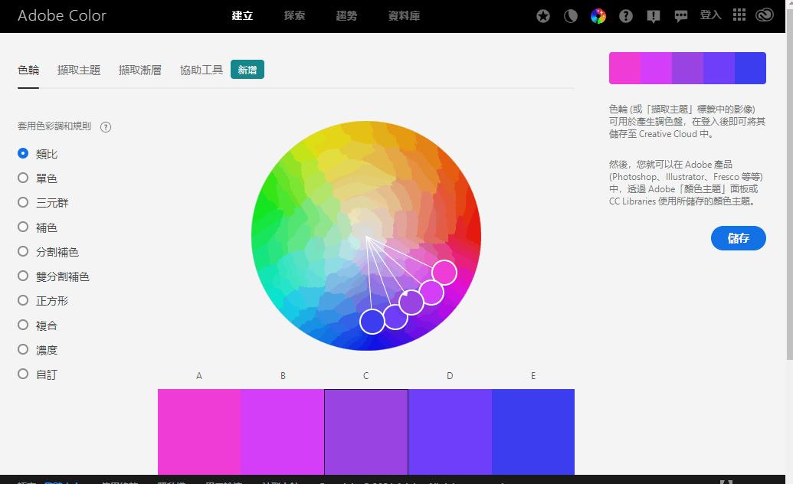The width and height of the screenshot is (793, 484).
Task: Open the chat bubble icon
Action: [680, 17]
